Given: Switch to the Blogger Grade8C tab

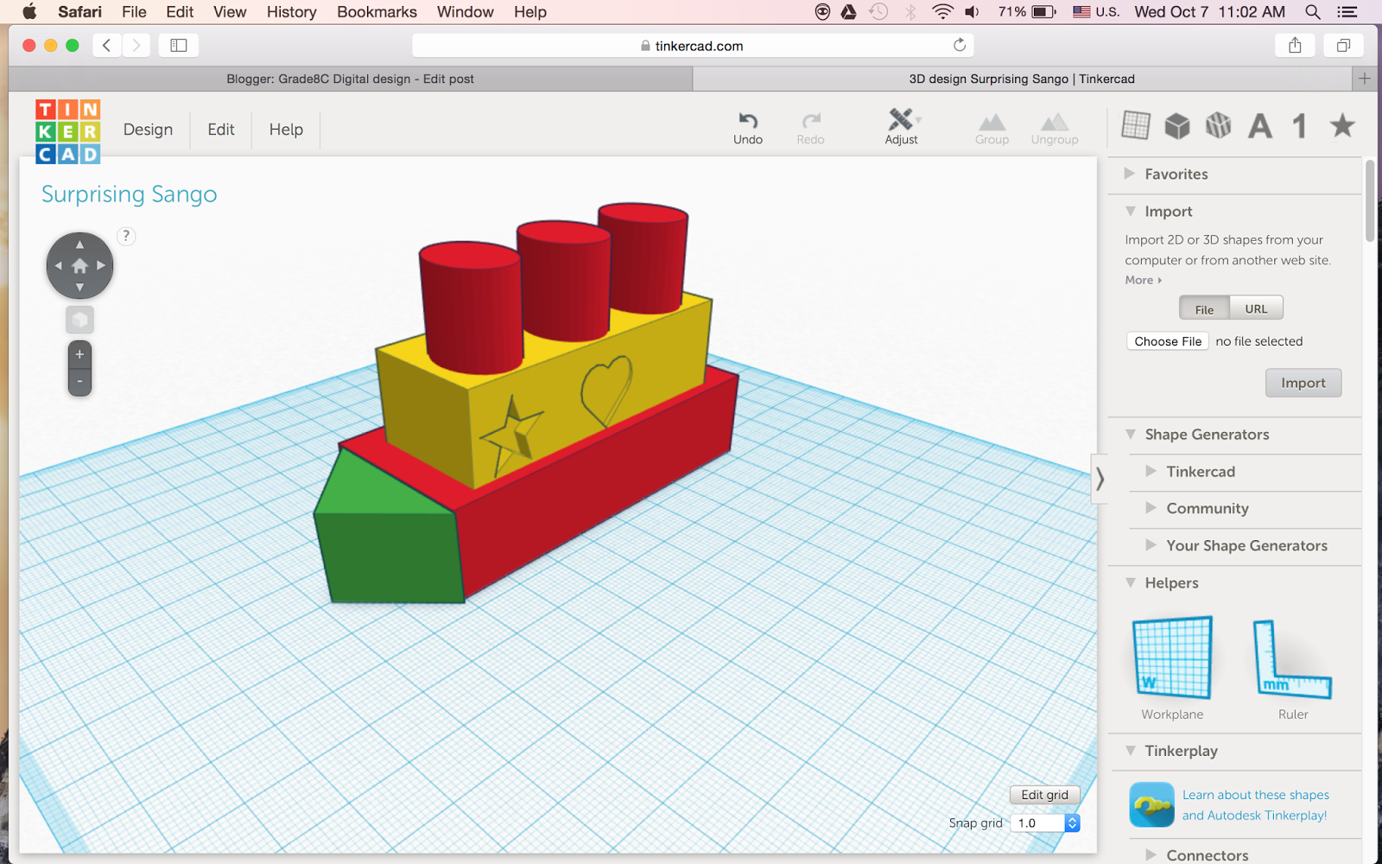Looking at the screenshot, I should 349,79.
